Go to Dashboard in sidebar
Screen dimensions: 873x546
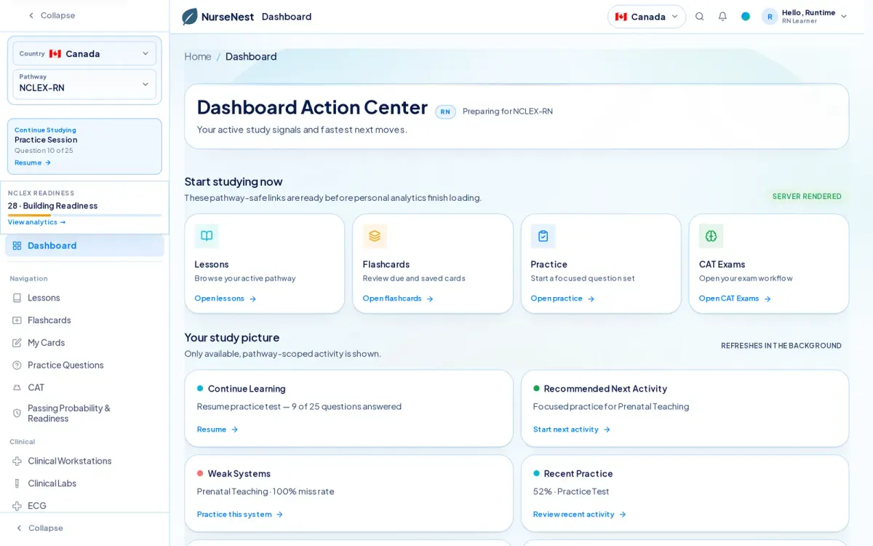[x=84, y=246]
